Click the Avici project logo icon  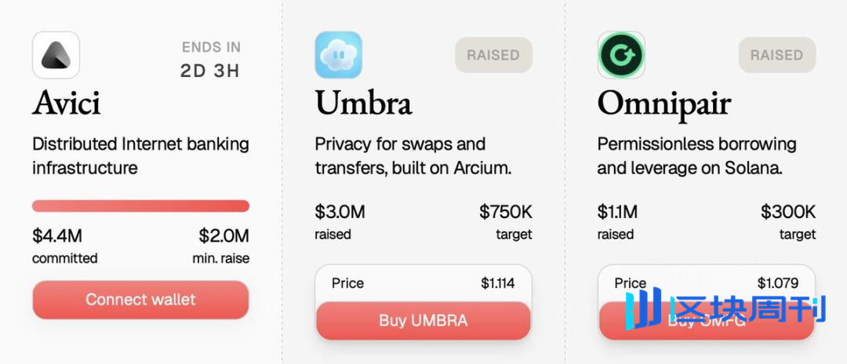(56, 55)
